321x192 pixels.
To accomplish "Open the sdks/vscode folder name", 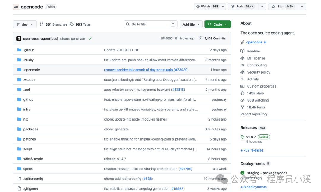I will pos(33,159).
